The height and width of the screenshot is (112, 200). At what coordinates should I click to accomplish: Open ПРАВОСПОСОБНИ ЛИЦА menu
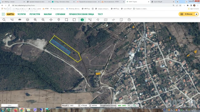[81, 14]
